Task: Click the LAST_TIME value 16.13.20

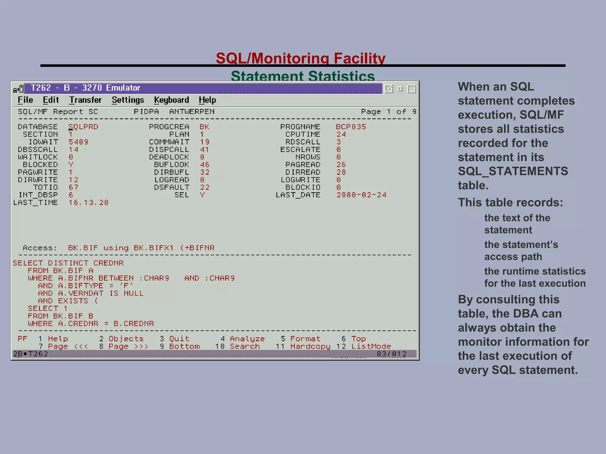Action: point(88,202)
